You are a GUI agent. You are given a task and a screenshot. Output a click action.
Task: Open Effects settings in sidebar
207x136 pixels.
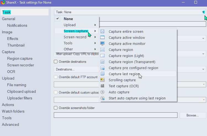pos(12,39)
